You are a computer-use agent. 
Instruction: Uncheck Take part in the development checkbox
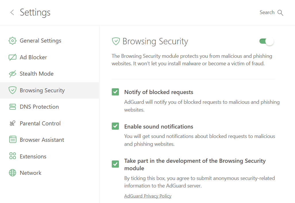pyautogui.click(x=115, y=164)
